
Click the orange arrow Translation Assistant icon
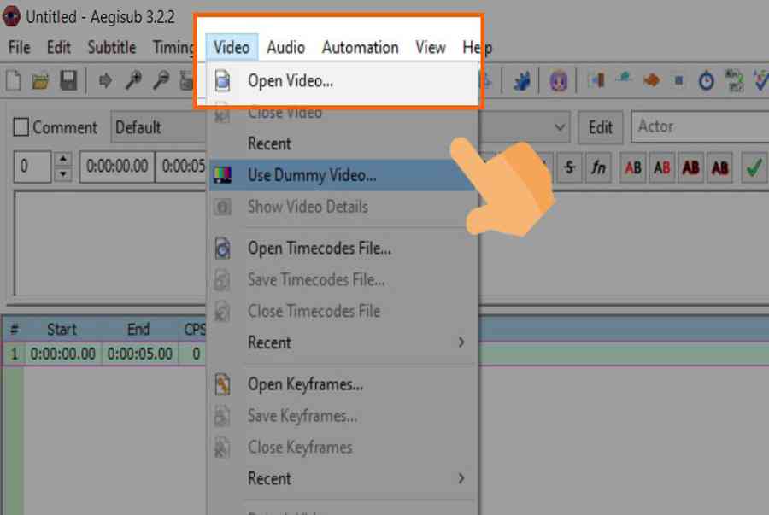[651, 80]
